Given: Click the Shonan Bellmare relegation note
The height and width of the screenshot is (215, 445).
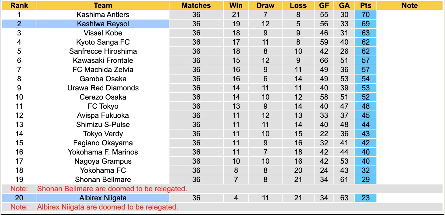Looking at the screenshot, I should click(112, 189).
